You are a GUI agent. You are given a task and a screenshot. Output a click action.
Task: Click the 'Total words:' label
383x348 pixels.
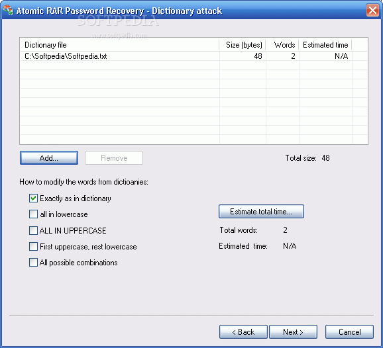[239, 230]
